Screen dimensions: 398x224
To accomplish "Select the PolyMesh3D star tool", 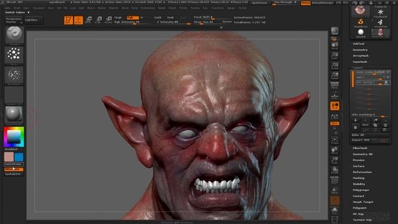I will point(381,13).
